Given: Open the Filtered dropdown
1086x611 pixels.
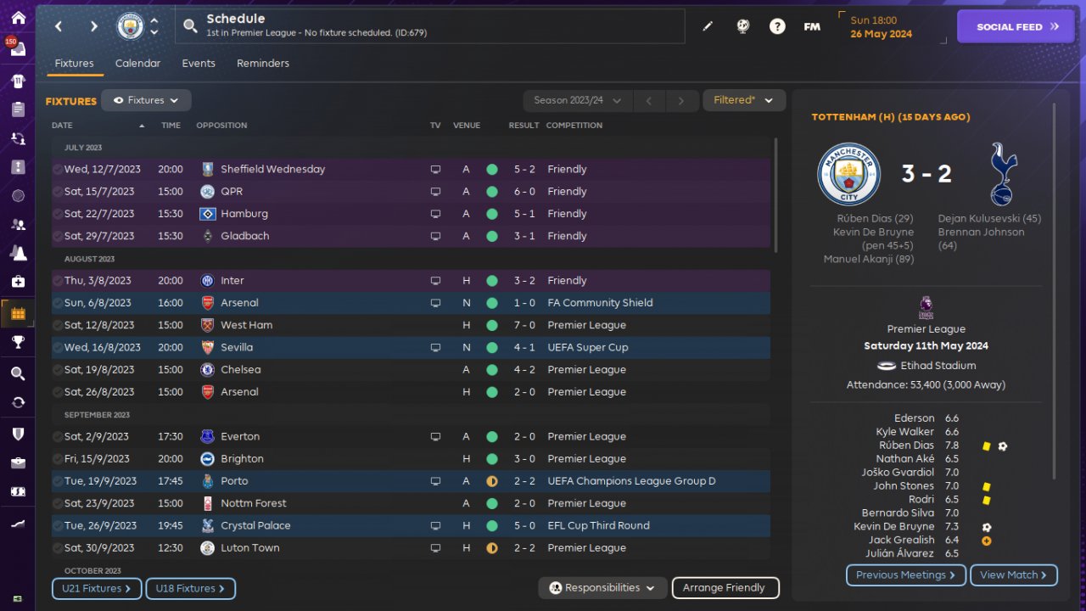Looking at the screenshot, I should pos(743,100).
